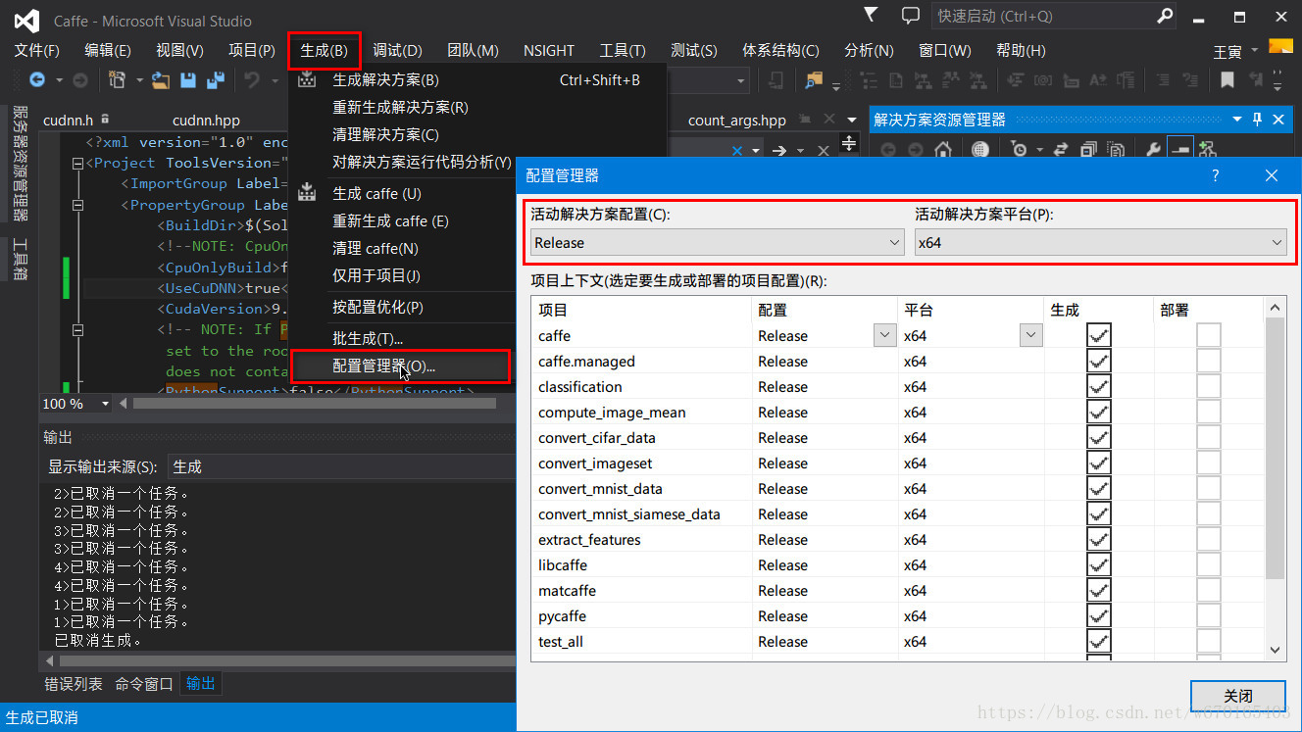Image resolution: width=1302 pixels, height=732 pixels.
Task: Toggle build checkbox for convert_imageset
Action: pyautogui.click(x=1099, y=463)
